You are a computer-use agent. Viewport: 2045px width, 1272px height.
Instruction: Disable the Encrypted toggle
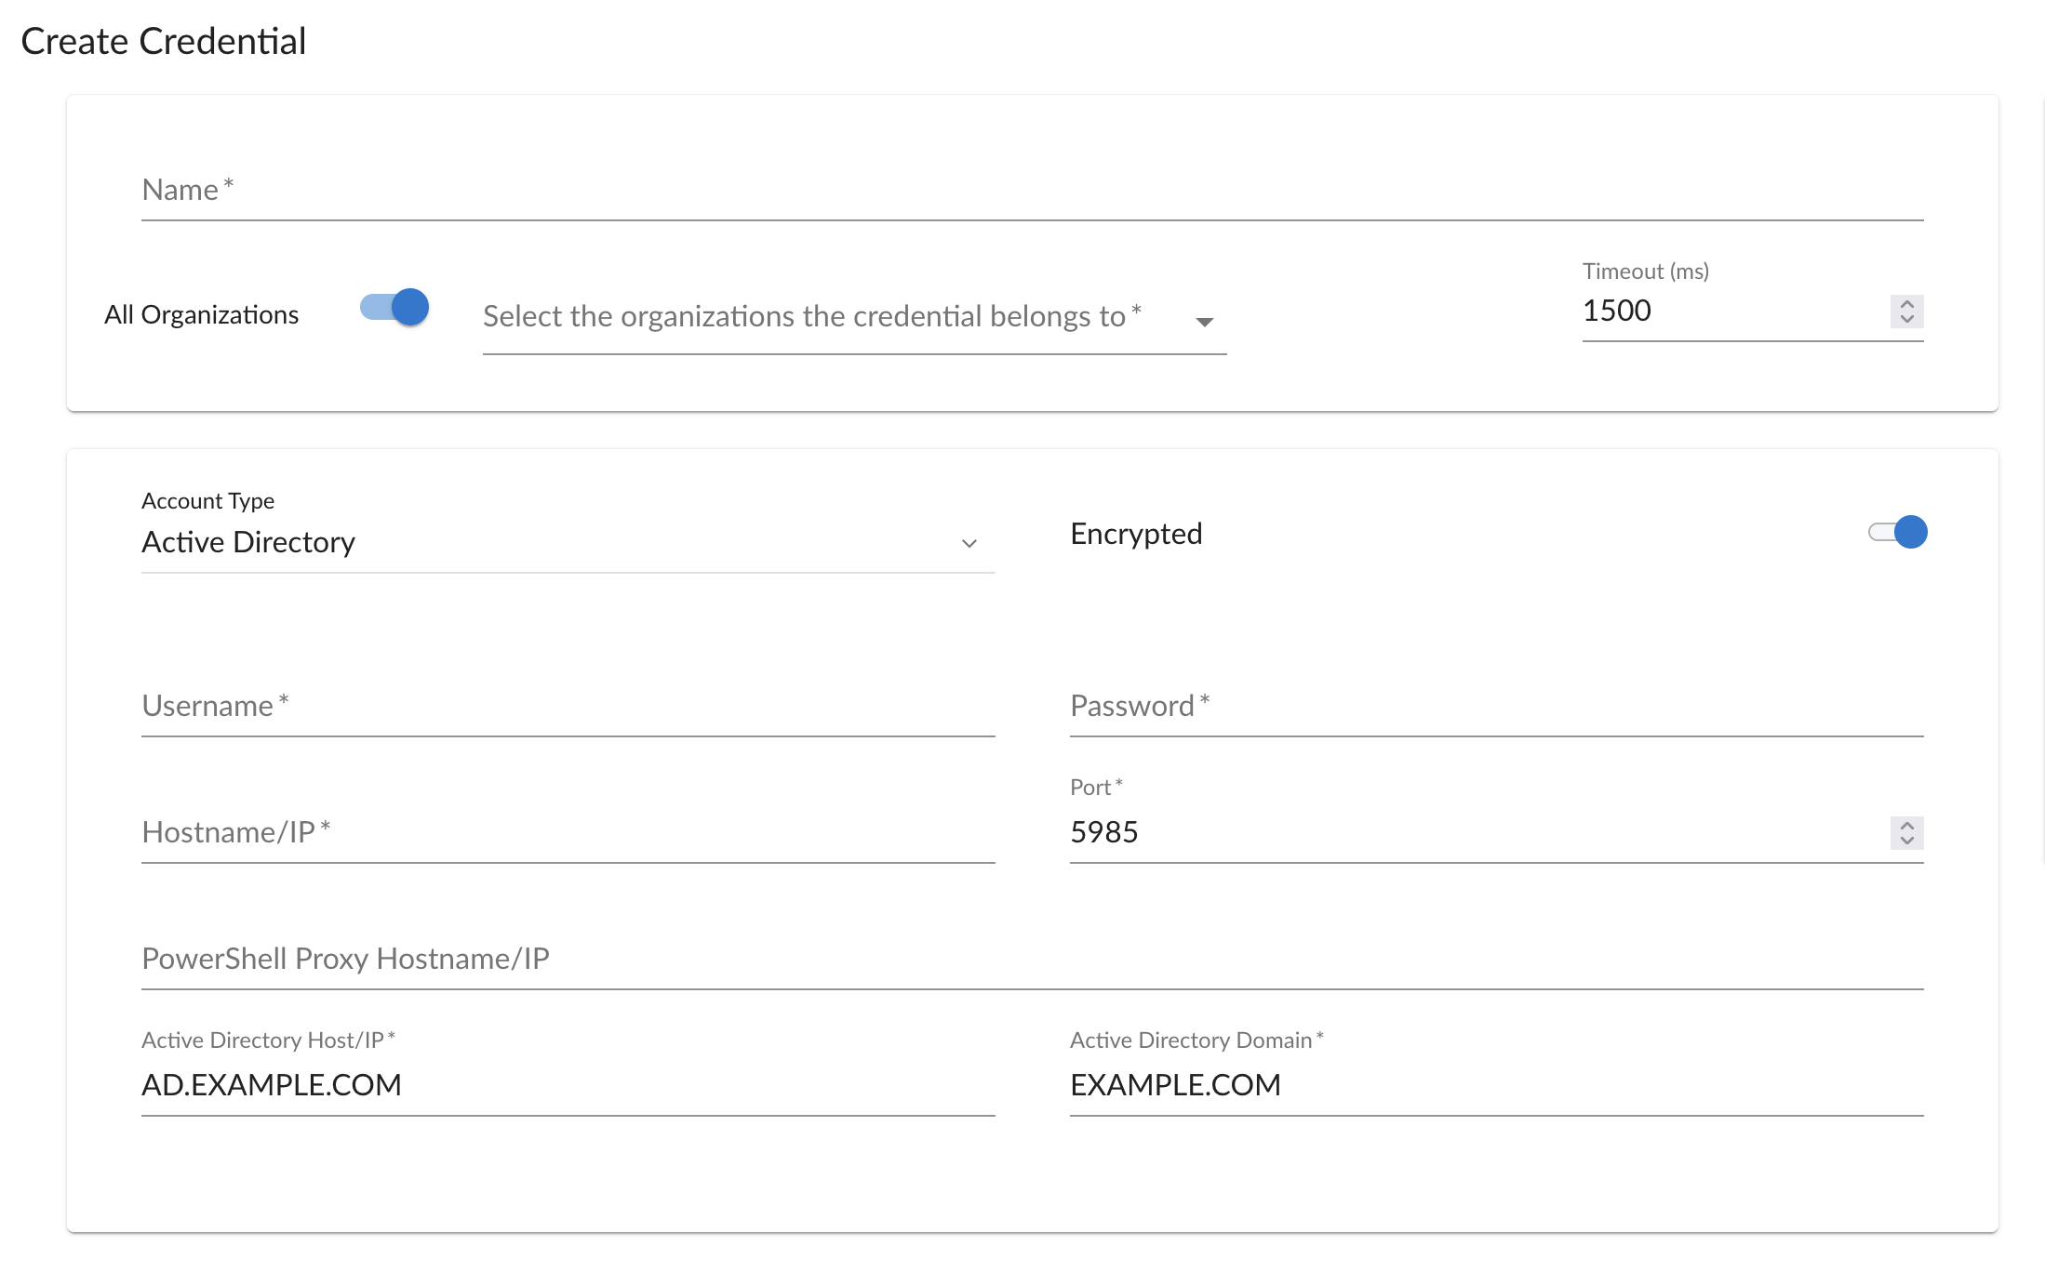(x=1898, y=532)
